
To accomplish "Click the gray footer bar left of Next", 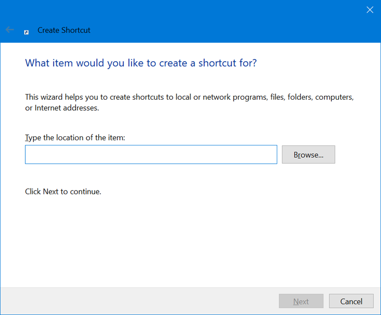I will (139, 301).
